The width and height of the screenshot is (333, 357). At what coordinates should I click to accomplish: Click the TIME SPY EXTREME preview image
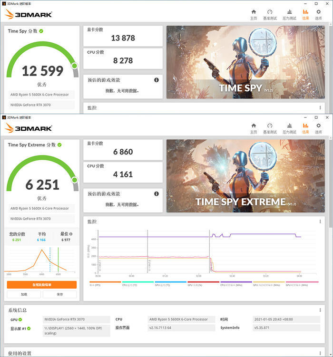245,176
